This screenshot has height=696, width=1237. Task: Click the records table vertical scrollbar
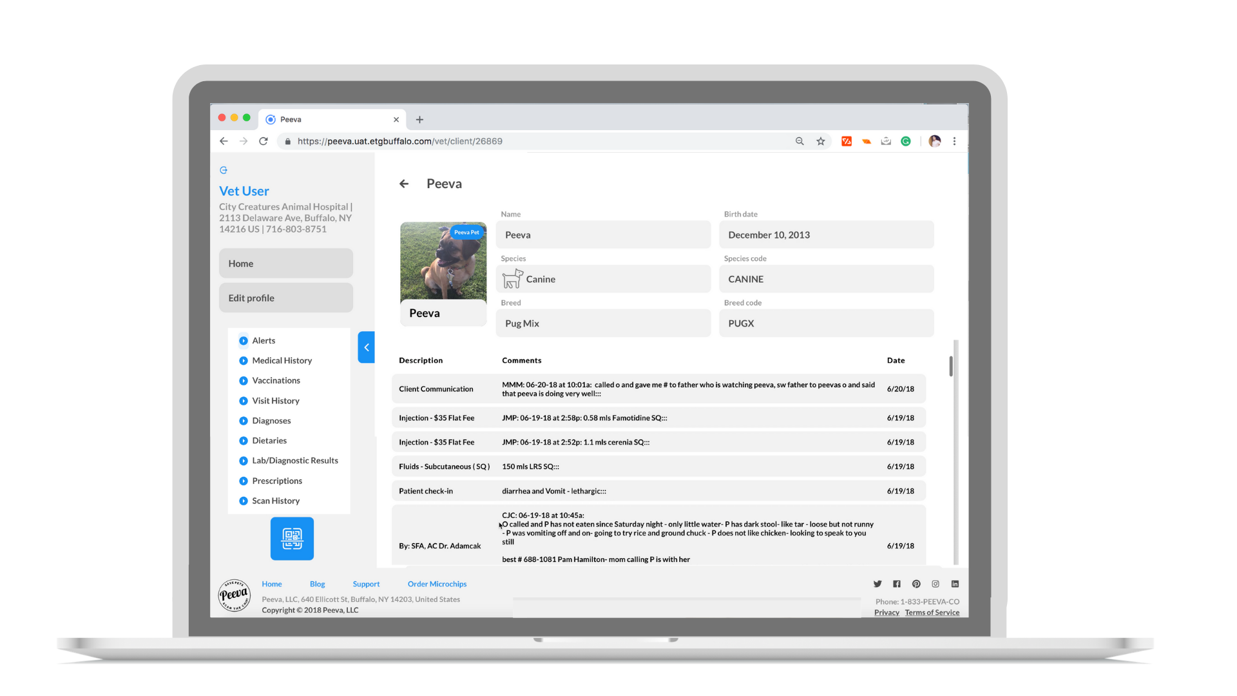pyautogui.click(x=951, y=366)
